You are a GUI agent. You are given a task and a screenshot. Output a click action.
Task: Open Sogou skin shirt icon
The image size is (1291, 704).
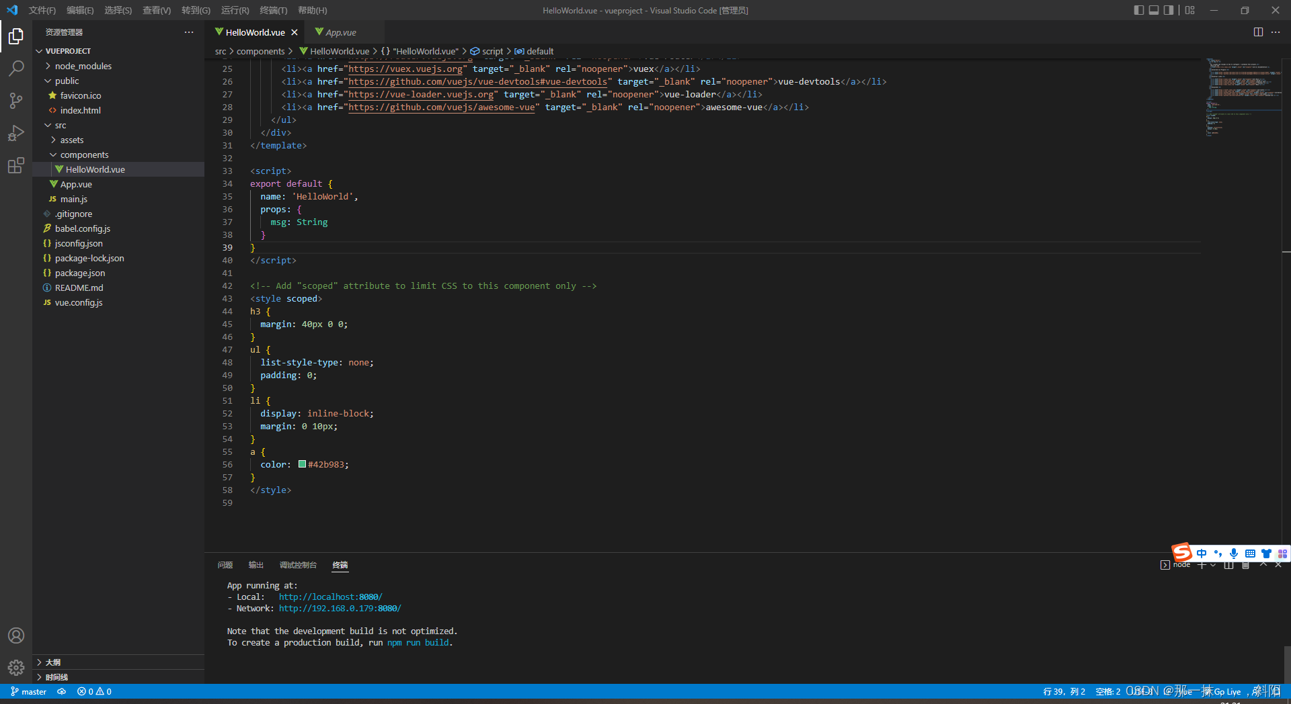(x=1266, y=554)
